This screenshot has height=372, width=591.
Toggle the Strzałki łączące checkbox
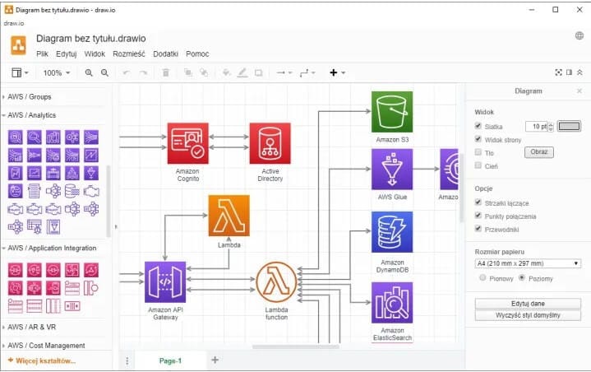[x=478, y=202]
